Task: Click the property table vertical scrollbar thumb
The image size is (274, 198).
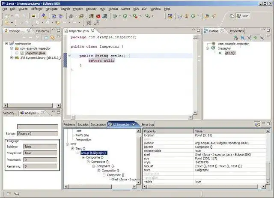Action: click(268, 171)
